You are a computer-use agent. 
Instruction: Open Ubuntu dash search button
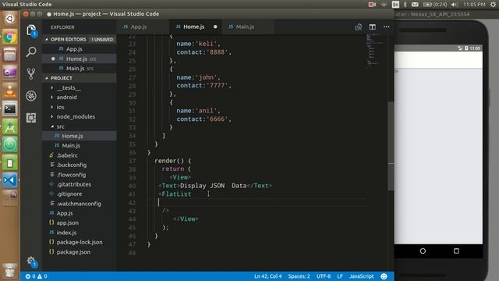(10, 19)
